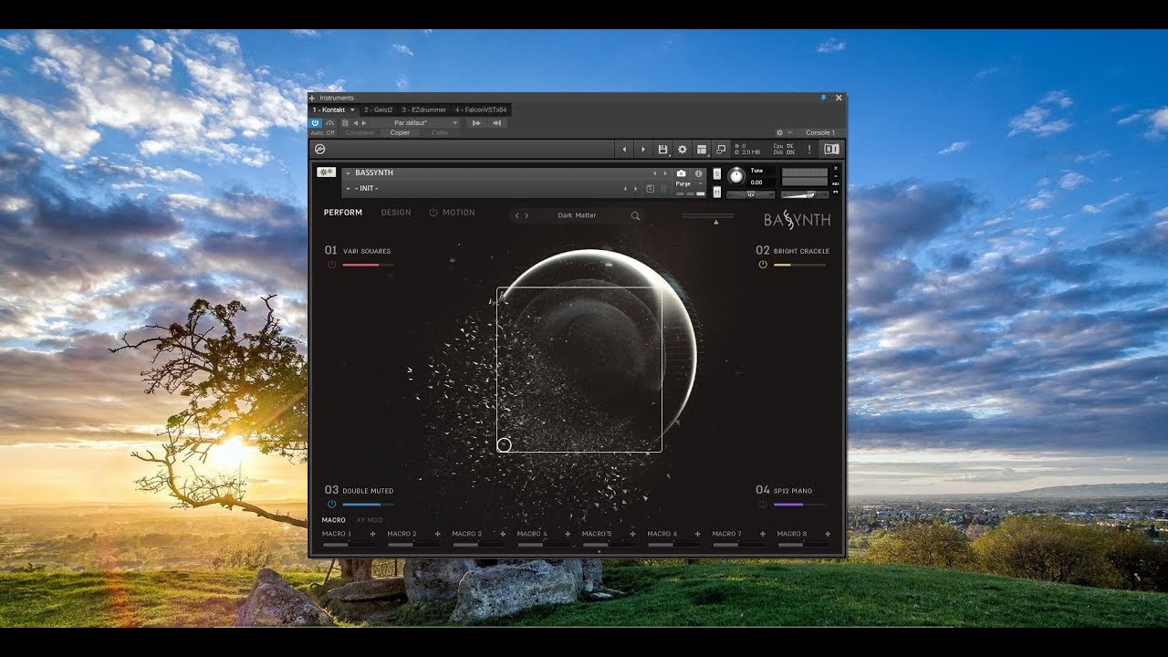The width and height of the screenshot is (1168, 657).
Task: Open the Par défaut preset dropdown
Action: tap(455, 123)
